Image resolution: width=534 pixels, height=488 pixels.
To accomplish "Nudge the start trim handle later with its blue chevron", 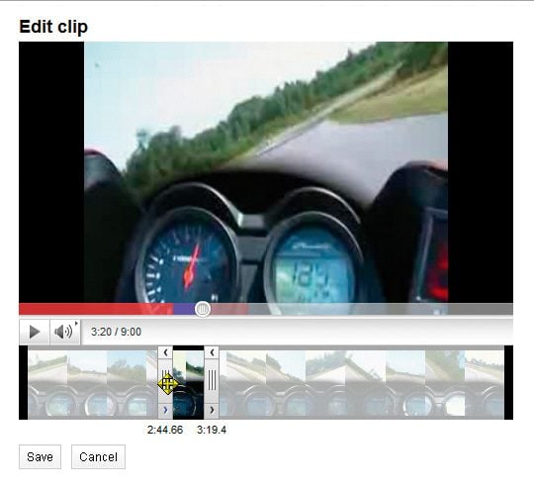I will [165, 410].
